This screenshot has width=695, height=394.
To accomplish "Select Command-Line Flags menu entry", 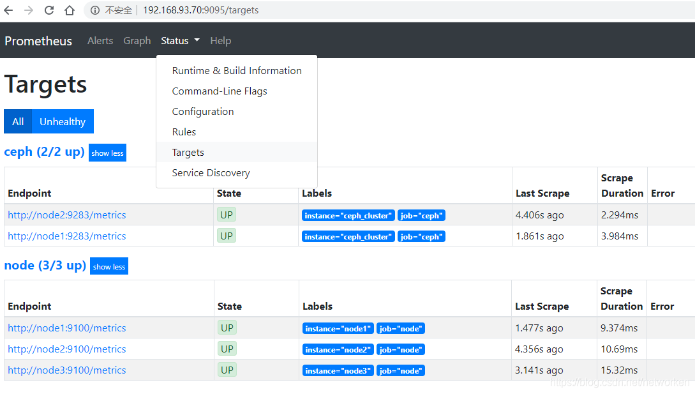I will pos(237,91).
